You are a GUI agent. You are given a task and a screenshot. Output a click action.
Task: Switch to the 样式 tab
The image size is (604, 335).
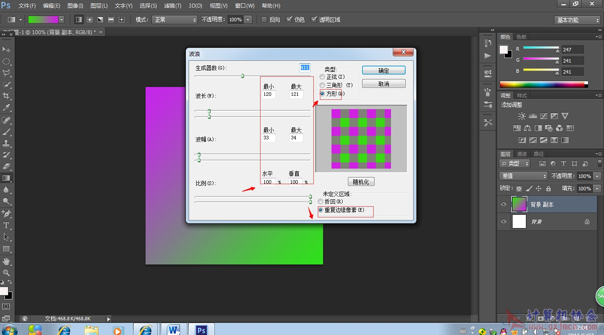point(522,95)
